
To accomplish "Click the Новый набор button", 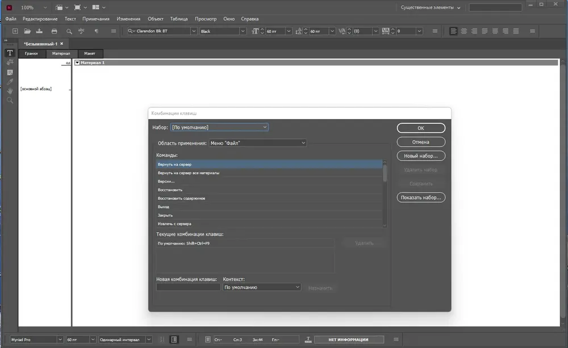I will [421, 156].
